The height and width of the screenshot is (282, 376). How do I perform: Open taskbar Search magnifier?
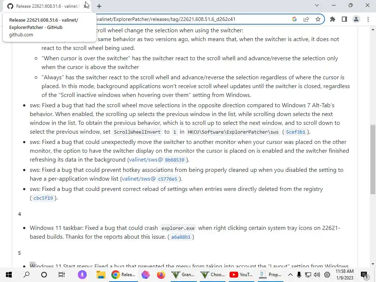point(26,275)
